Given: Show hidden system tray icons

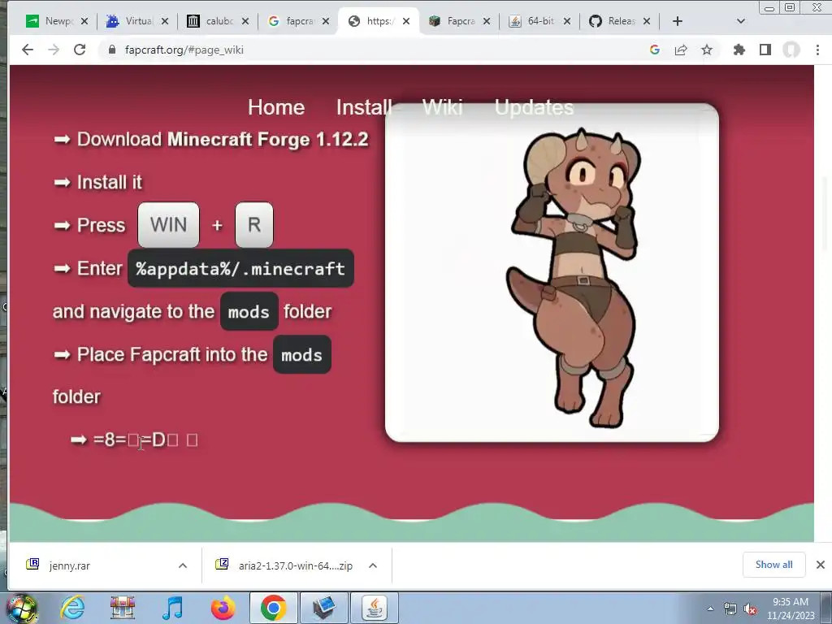Looking at the screenshot, I should point(710,609).
